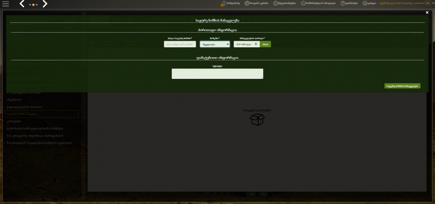Open the last sidebar menu item
Screen dimensions: 435x204
pyautogui.click(x=40, y=143)
